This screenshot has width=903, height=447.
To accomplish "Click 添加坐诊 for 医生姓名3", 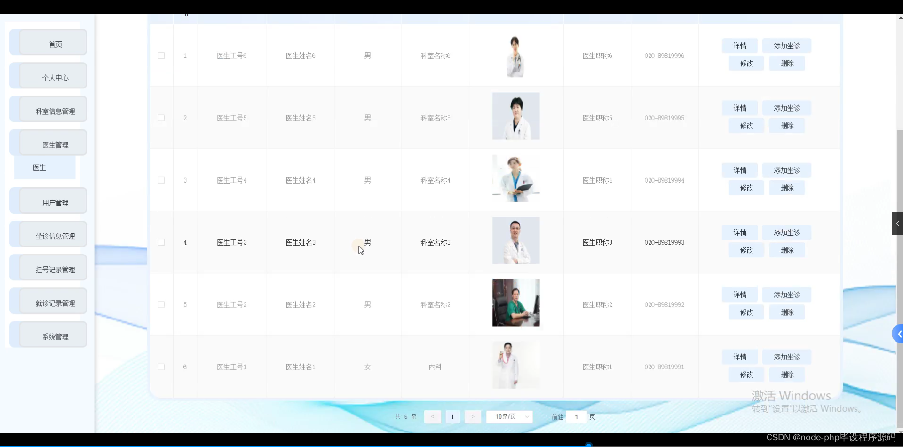I will 787,232.
